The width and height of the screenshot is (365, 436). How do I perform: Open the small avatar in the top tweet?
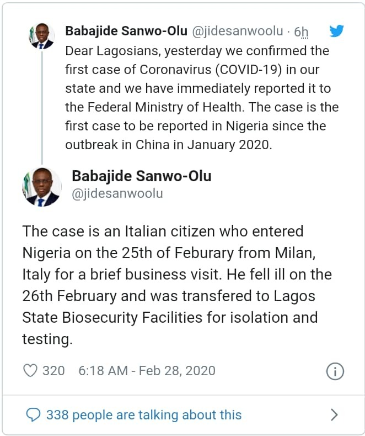click(x=41, y=36)
